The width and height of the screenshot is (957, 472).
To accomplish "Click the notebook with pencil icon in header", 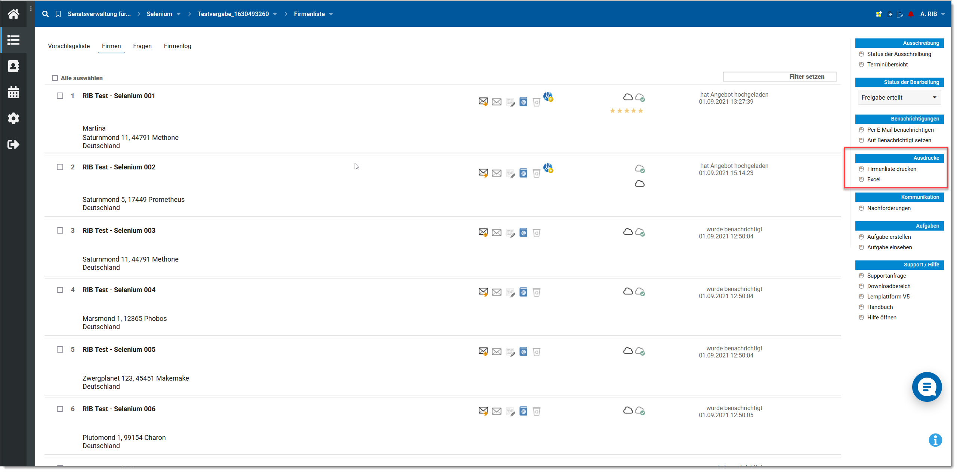I will coord(900,14).
